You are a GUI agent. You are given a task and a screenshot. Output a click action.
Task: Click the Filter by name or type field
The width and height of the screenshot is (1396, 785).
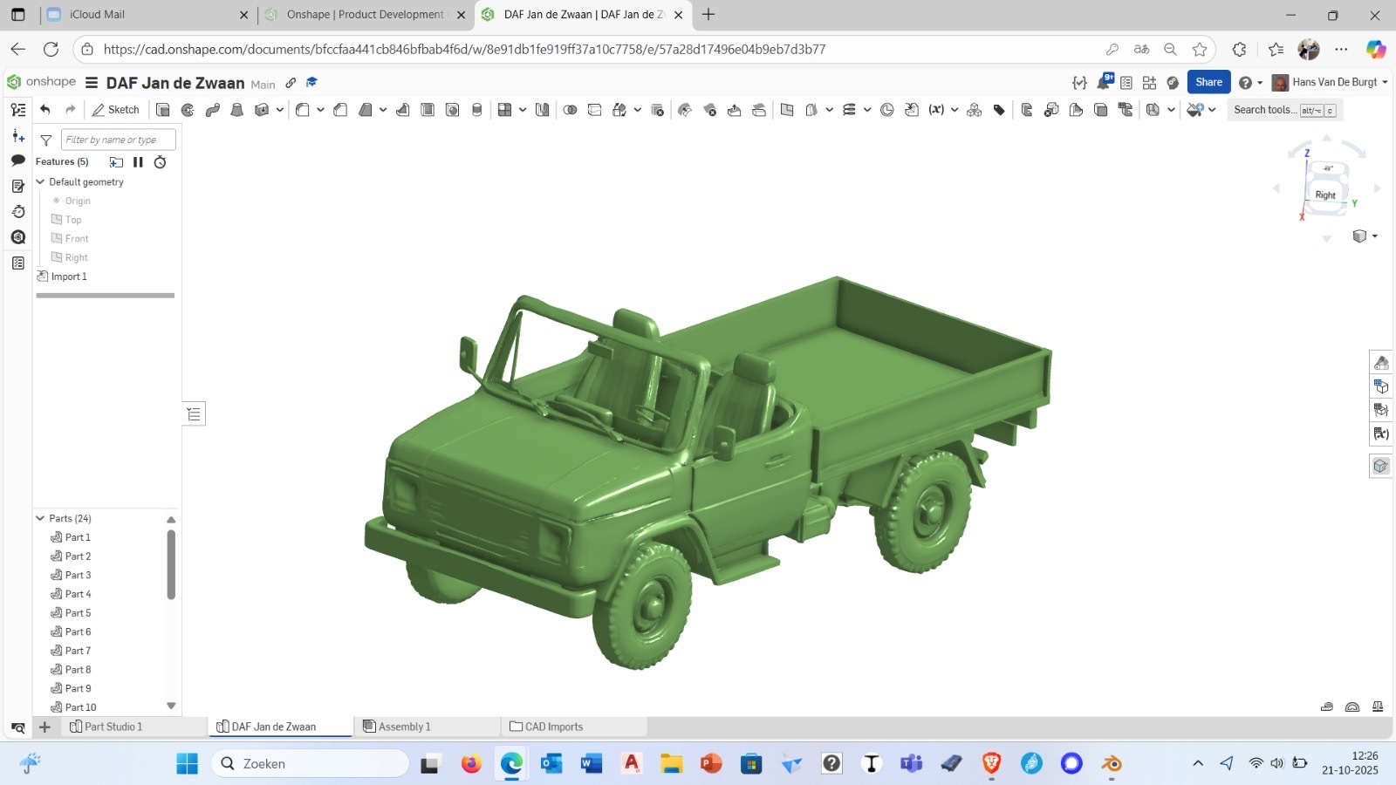click(x=118, y=140)
